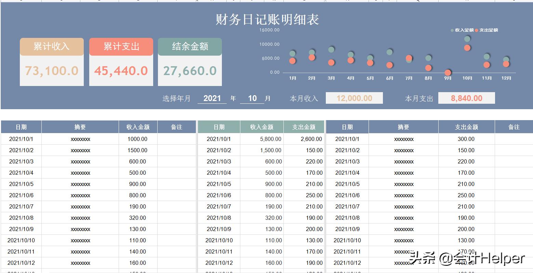Click the 12月 axis label on the chart
The width and height of the screenshot is (533, 273).
506,78
